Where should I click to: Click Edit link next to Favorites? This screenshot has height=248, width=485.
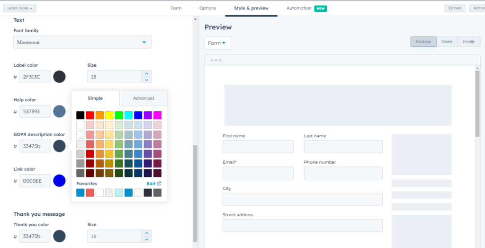tap(154, 183)
